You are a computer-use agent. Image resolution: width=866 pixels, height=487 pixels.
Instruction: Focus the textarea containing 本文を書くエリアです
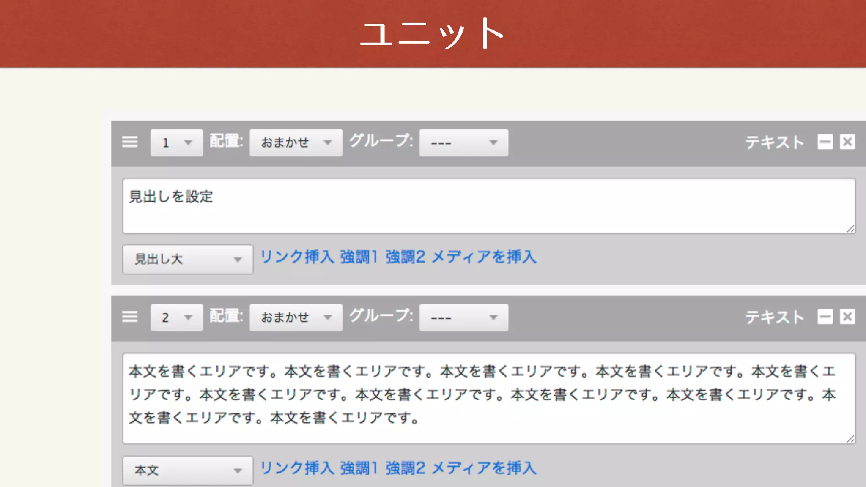click(x=489, y=399)
